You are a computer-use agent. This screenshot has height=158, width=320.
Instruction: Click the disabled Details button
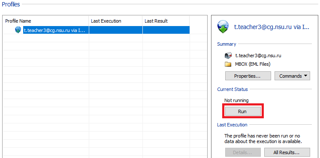point(243,152)
